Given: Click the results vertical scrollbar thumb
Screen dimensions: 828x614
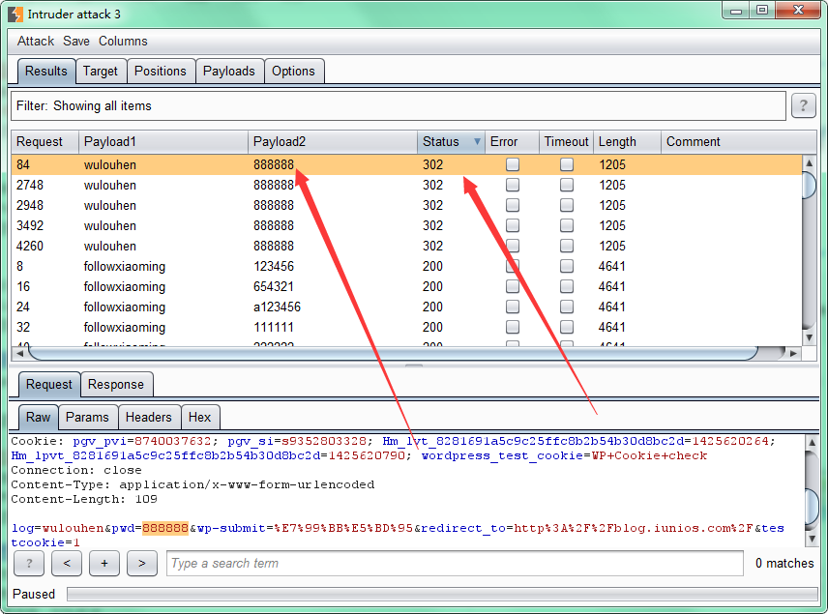Looking at the screenshot, I should click(x=809, y=185).
